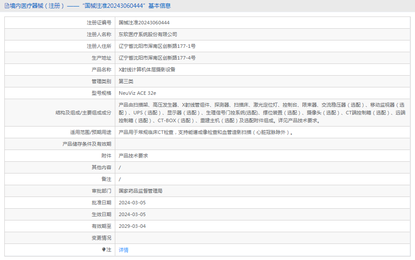This screenshot has width=415, height=260.
Task: Select address 辽宁省沈阳市浑南区创新路177-1号
Action: pyautogui.click(x=157, y=46)
